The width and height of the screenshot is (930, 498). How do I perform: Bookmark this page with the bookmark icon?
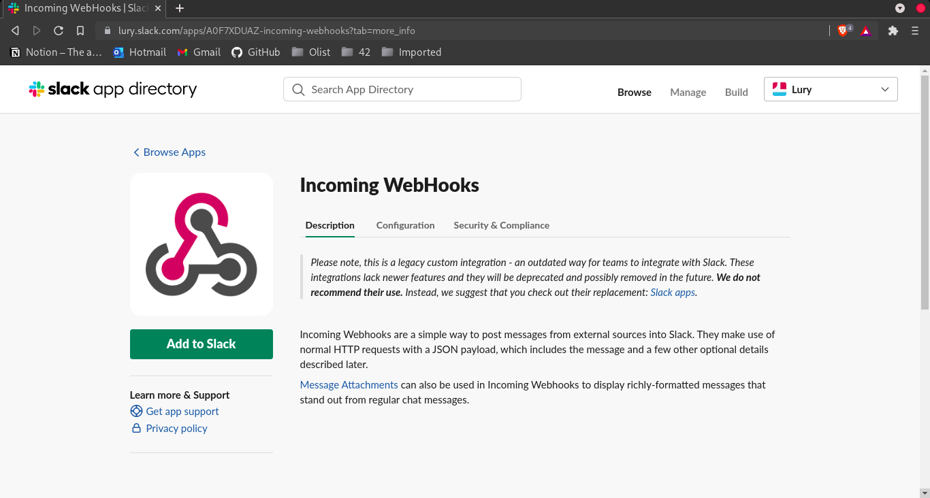80,31
